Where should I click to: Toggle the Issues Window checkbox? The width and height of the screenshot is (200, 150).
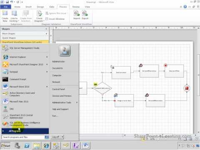coord(47,19)
